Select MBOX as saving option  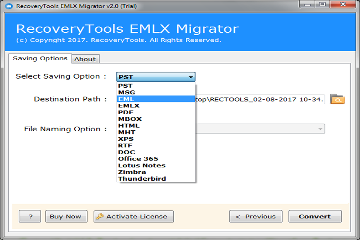[156, 119]
